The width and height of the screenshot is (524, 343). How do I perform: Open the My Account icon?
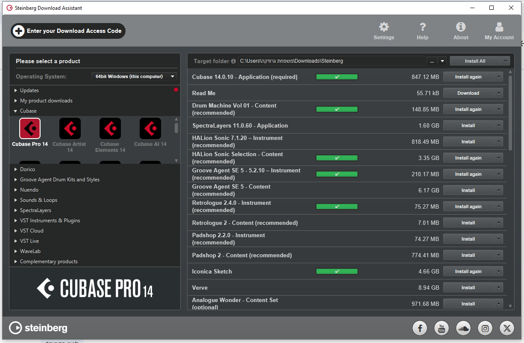click(x=499, y=27)
